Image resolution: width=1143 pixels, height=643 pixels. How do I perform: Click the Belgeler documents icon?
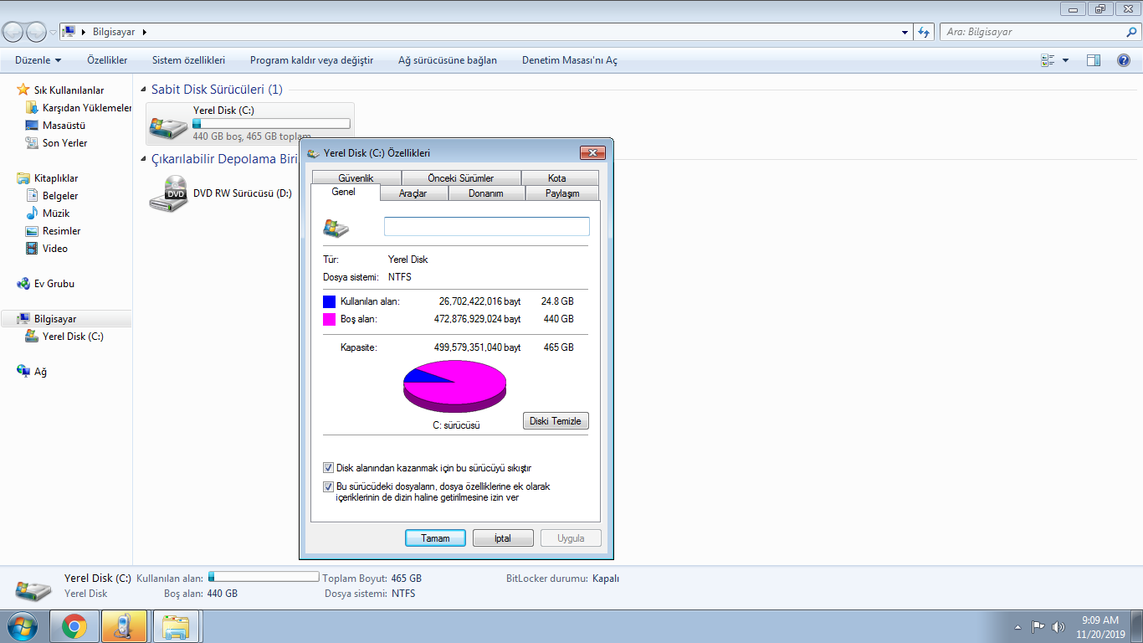[32, 196]
